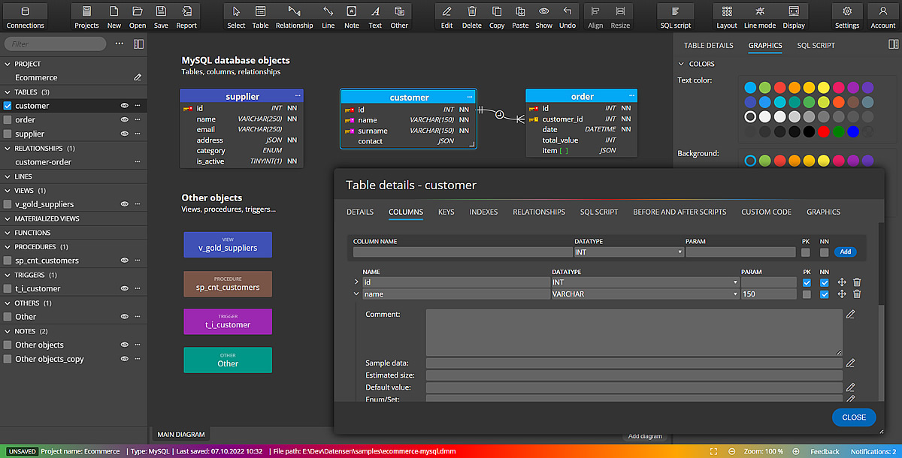The height and width of the screenshot is (458, 902).
Task: Uncheck the NN checkbox for the name column
Action: coord(825,294)
